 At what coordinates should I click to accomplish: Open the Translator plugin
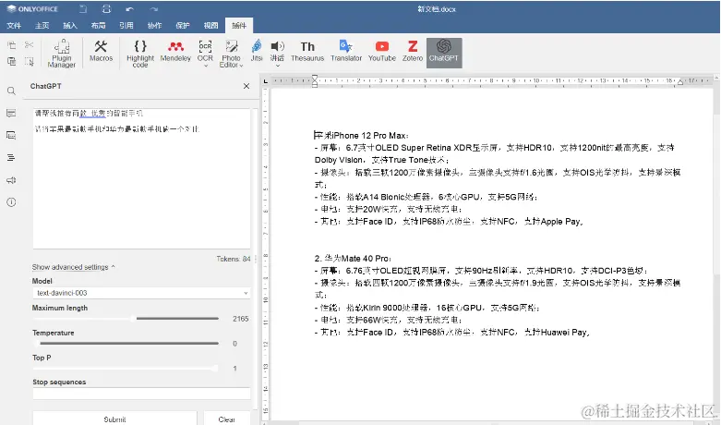pos(346,51)
